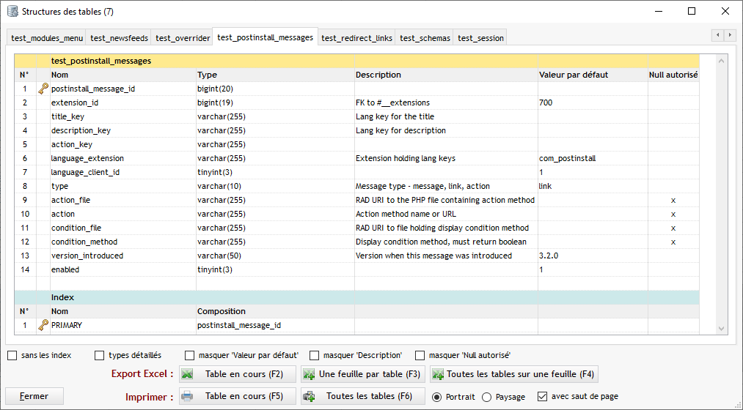Click Une feuille par table (F3)
743x410 pixels.
(363, 374)
